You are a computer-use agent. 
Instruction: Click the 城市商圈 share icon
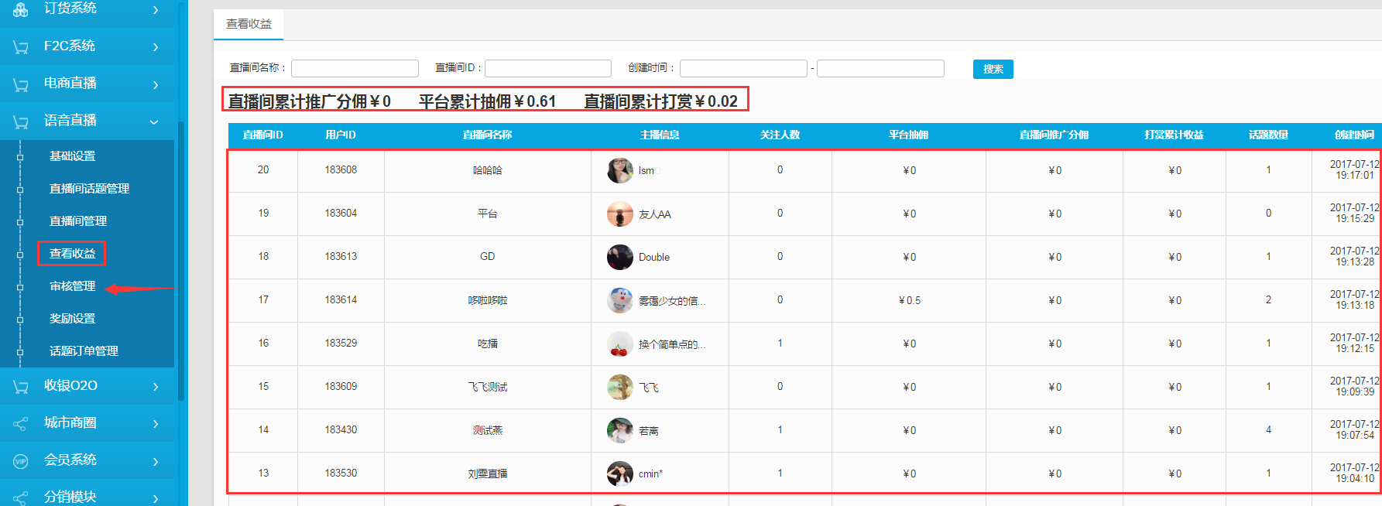point(21,423)
